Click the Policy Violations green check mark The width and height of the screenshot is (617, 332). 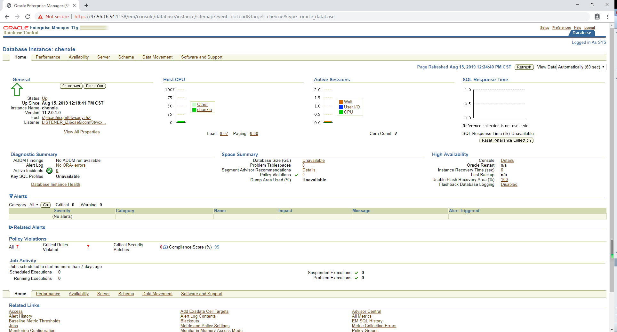[x=297, y=175]
